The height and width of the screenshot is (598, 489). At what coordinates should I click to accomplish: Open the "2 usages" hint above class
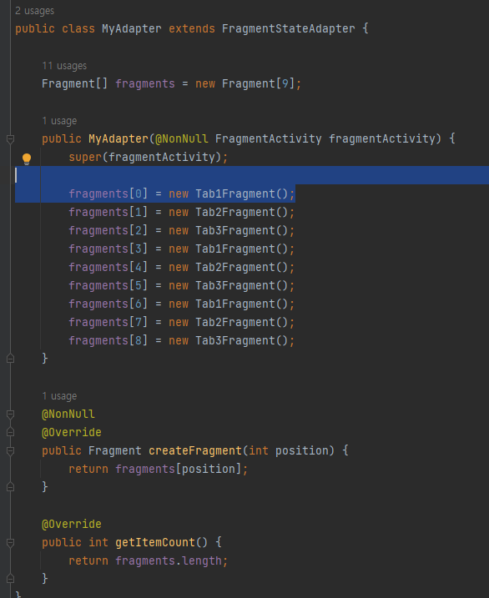[x=35, y=11]
